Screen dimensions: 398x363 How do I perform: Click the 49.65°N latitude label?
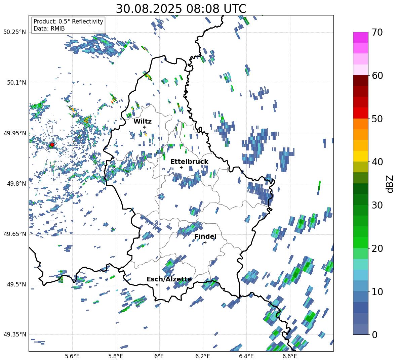click(x=15, y=234)
